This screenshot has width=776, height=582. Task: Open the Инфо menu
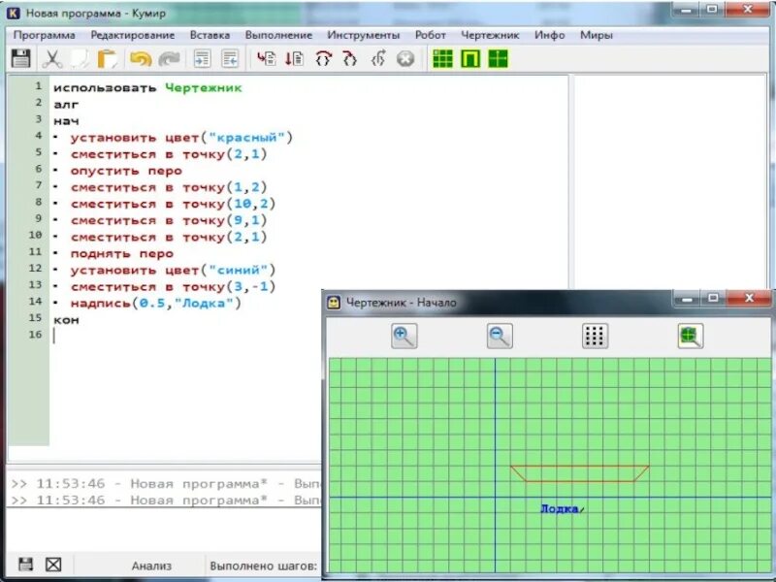point(549,35)
